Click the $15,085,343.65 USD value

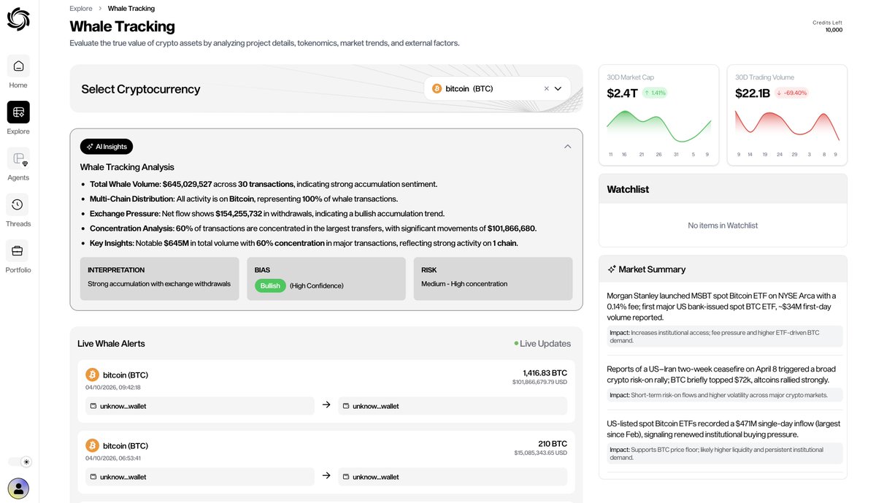541,453
